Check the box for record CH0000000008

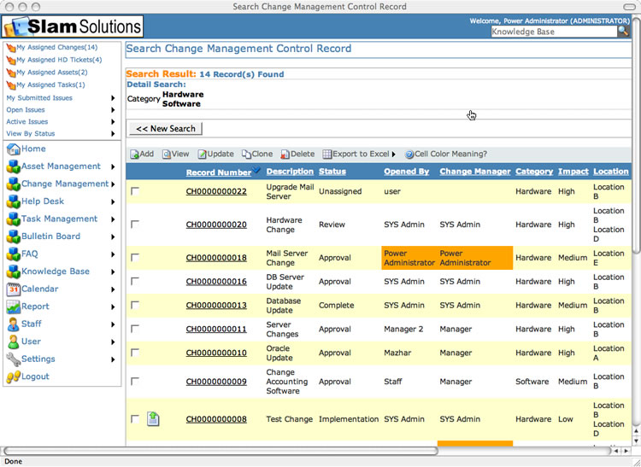(135, 419)
